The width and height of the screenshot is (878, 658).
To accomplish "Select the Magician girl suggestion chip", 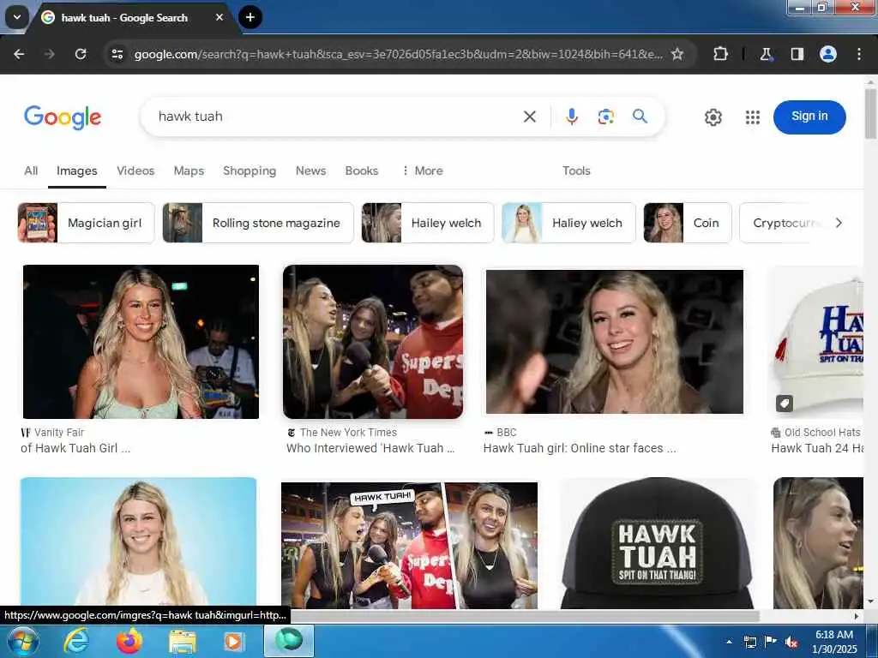I will [86, 223].
